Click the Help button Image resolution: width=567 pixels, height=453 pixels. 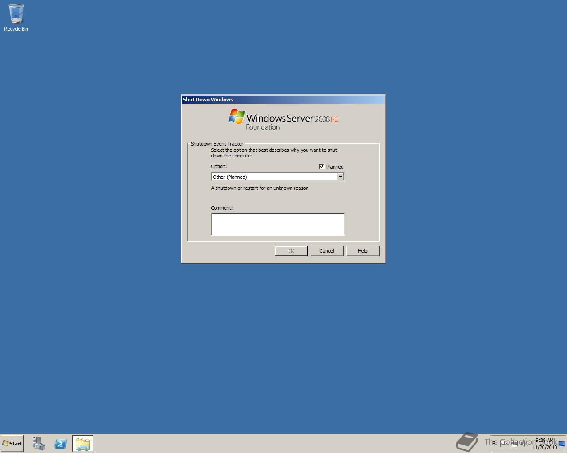pyautogui.click(x=363, y=251)
